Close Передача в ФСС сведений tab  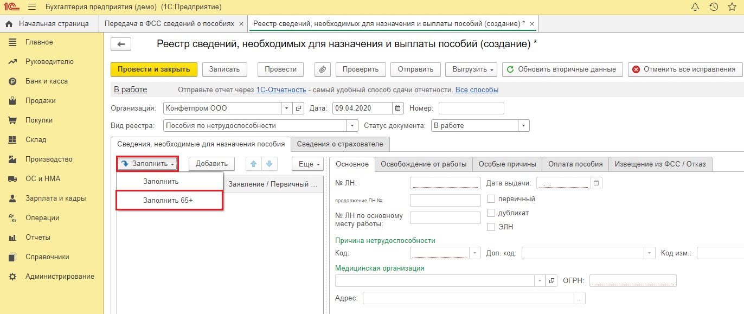pos(241,24)
